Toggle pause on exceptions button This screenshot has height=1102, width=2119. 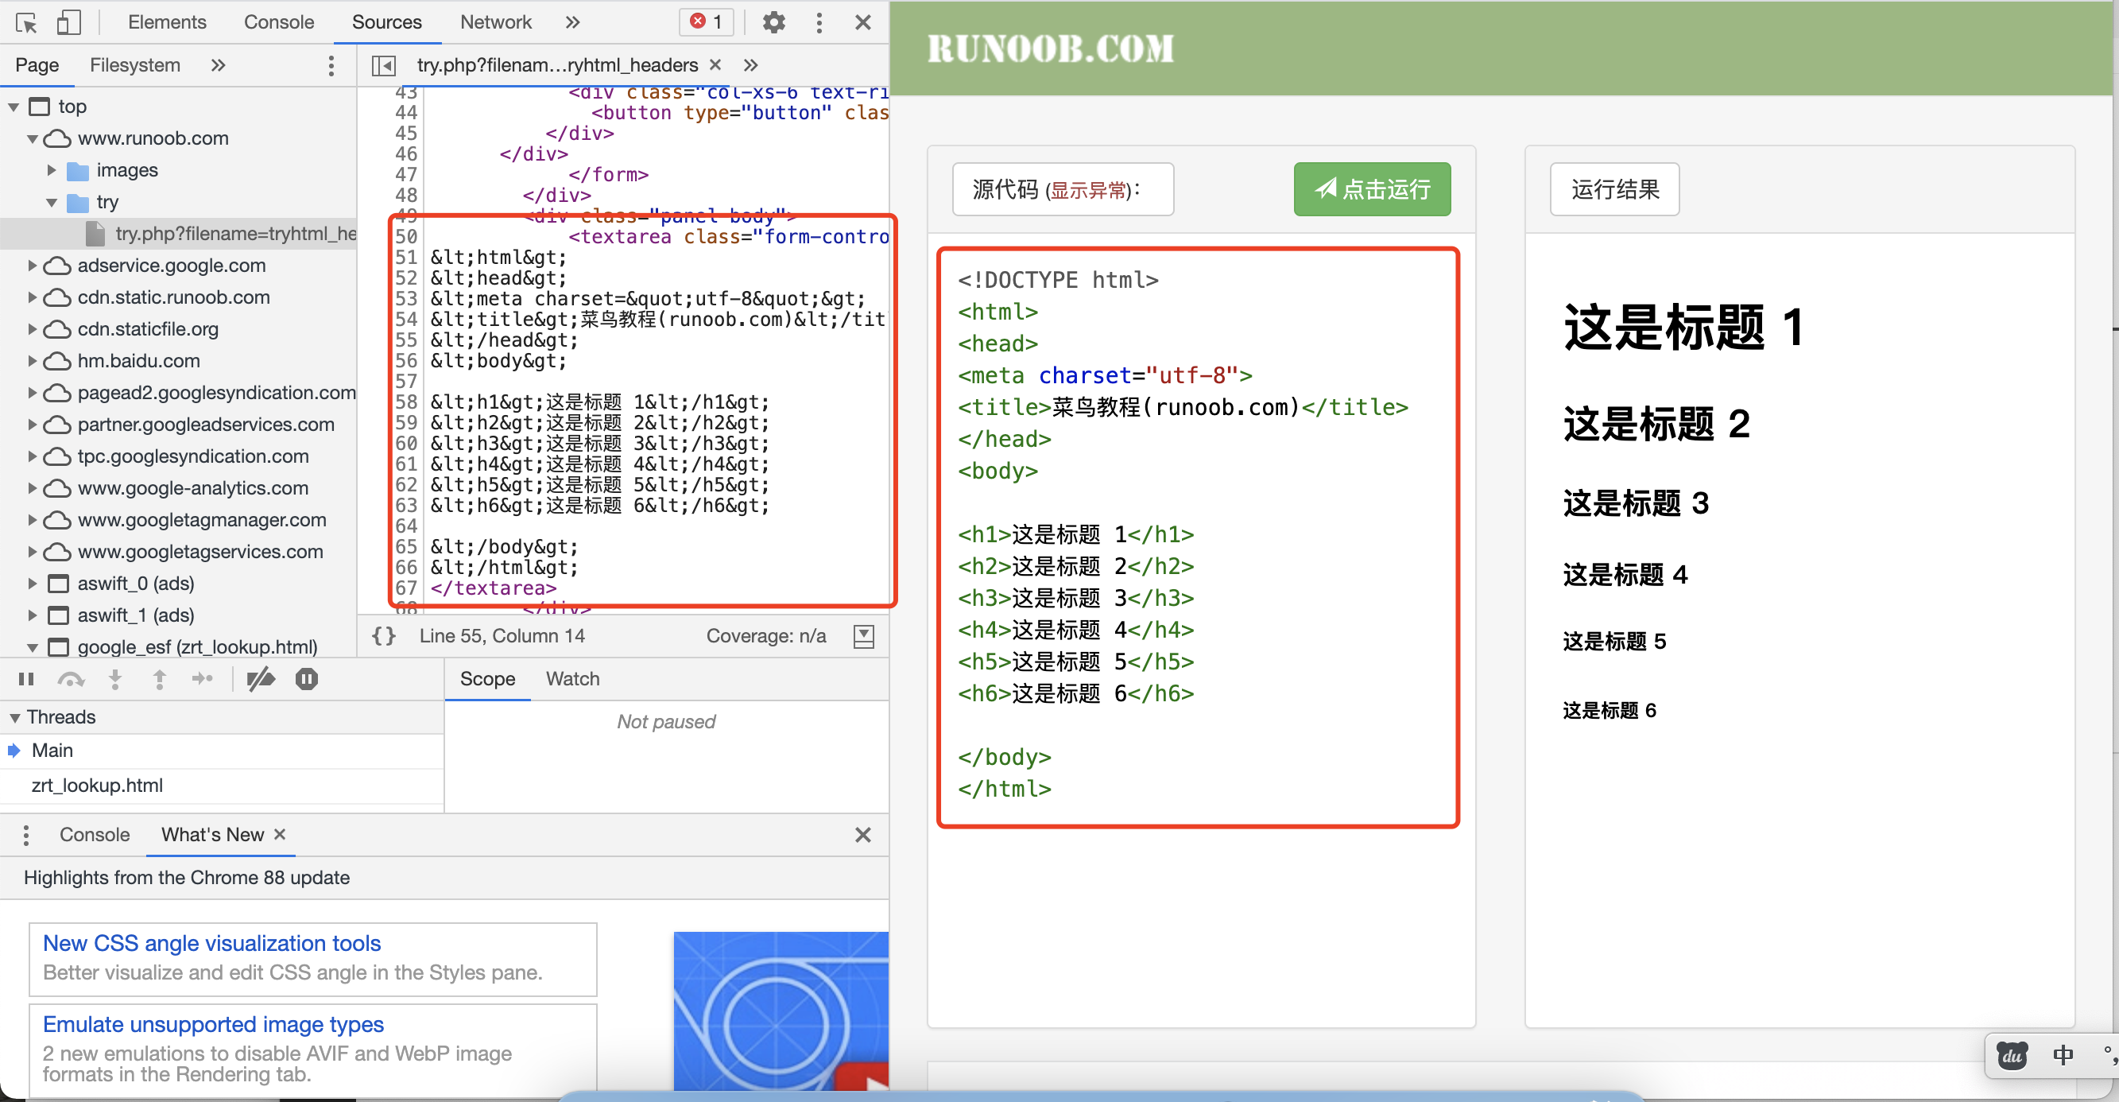click(x=306, y=679)
